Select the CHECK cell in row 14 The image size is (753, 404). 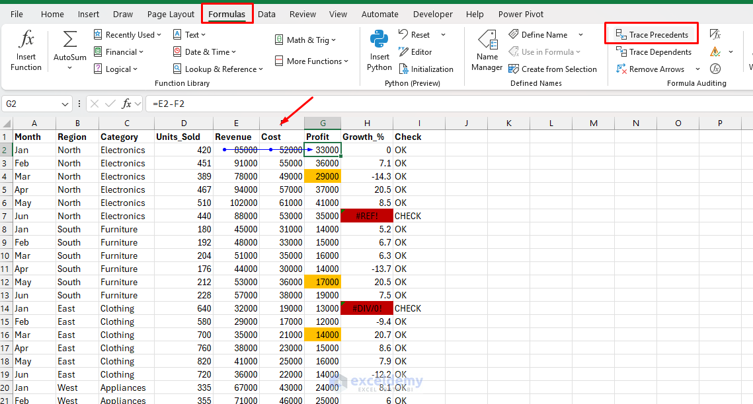pyautogui.click(x=418, y=309)
